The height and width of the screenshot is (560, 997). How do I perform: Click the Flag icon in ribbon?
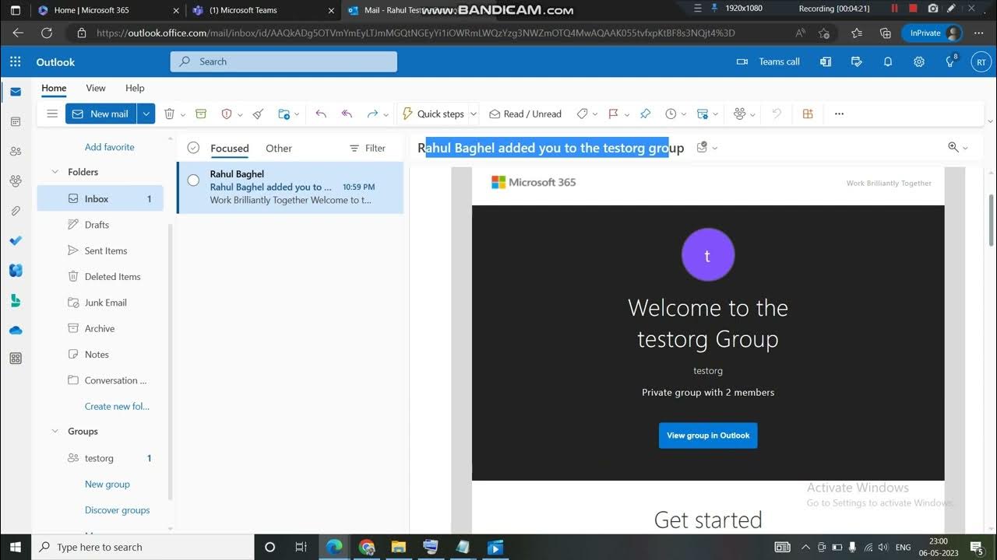(x=613, y=114)
